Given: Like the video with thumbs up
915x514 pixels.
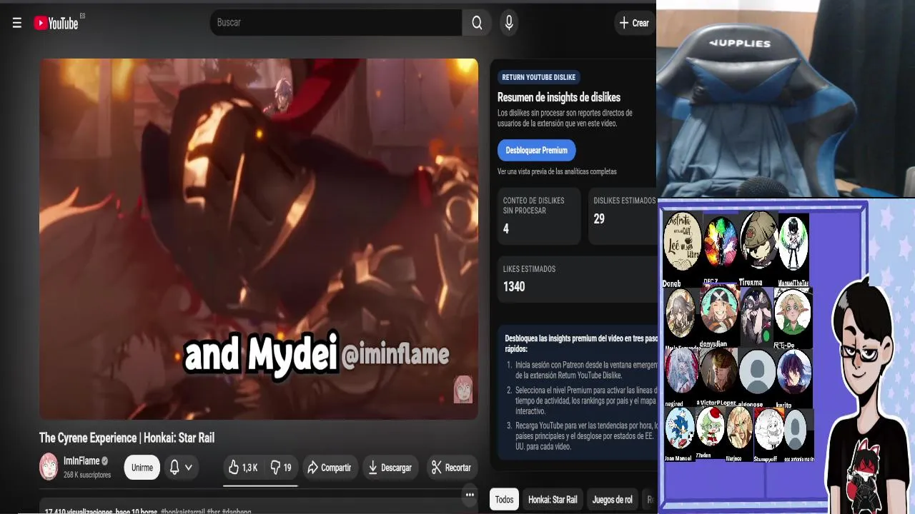Looking at the screenshot, I should tap(243, 468).
